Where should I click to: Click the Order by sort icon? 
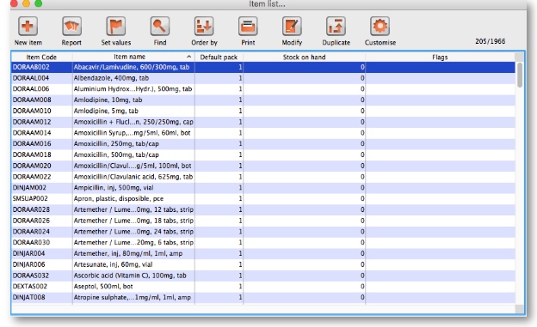tap(204, 26)
